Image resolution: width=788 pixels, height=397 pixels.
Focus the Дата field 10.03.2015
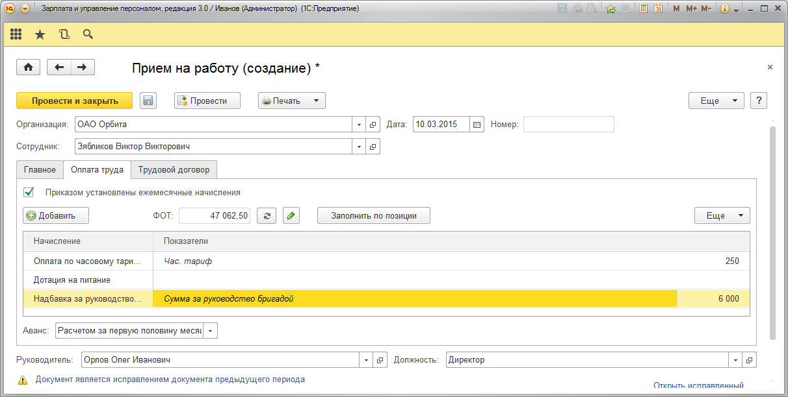click(x=441, y=125)
